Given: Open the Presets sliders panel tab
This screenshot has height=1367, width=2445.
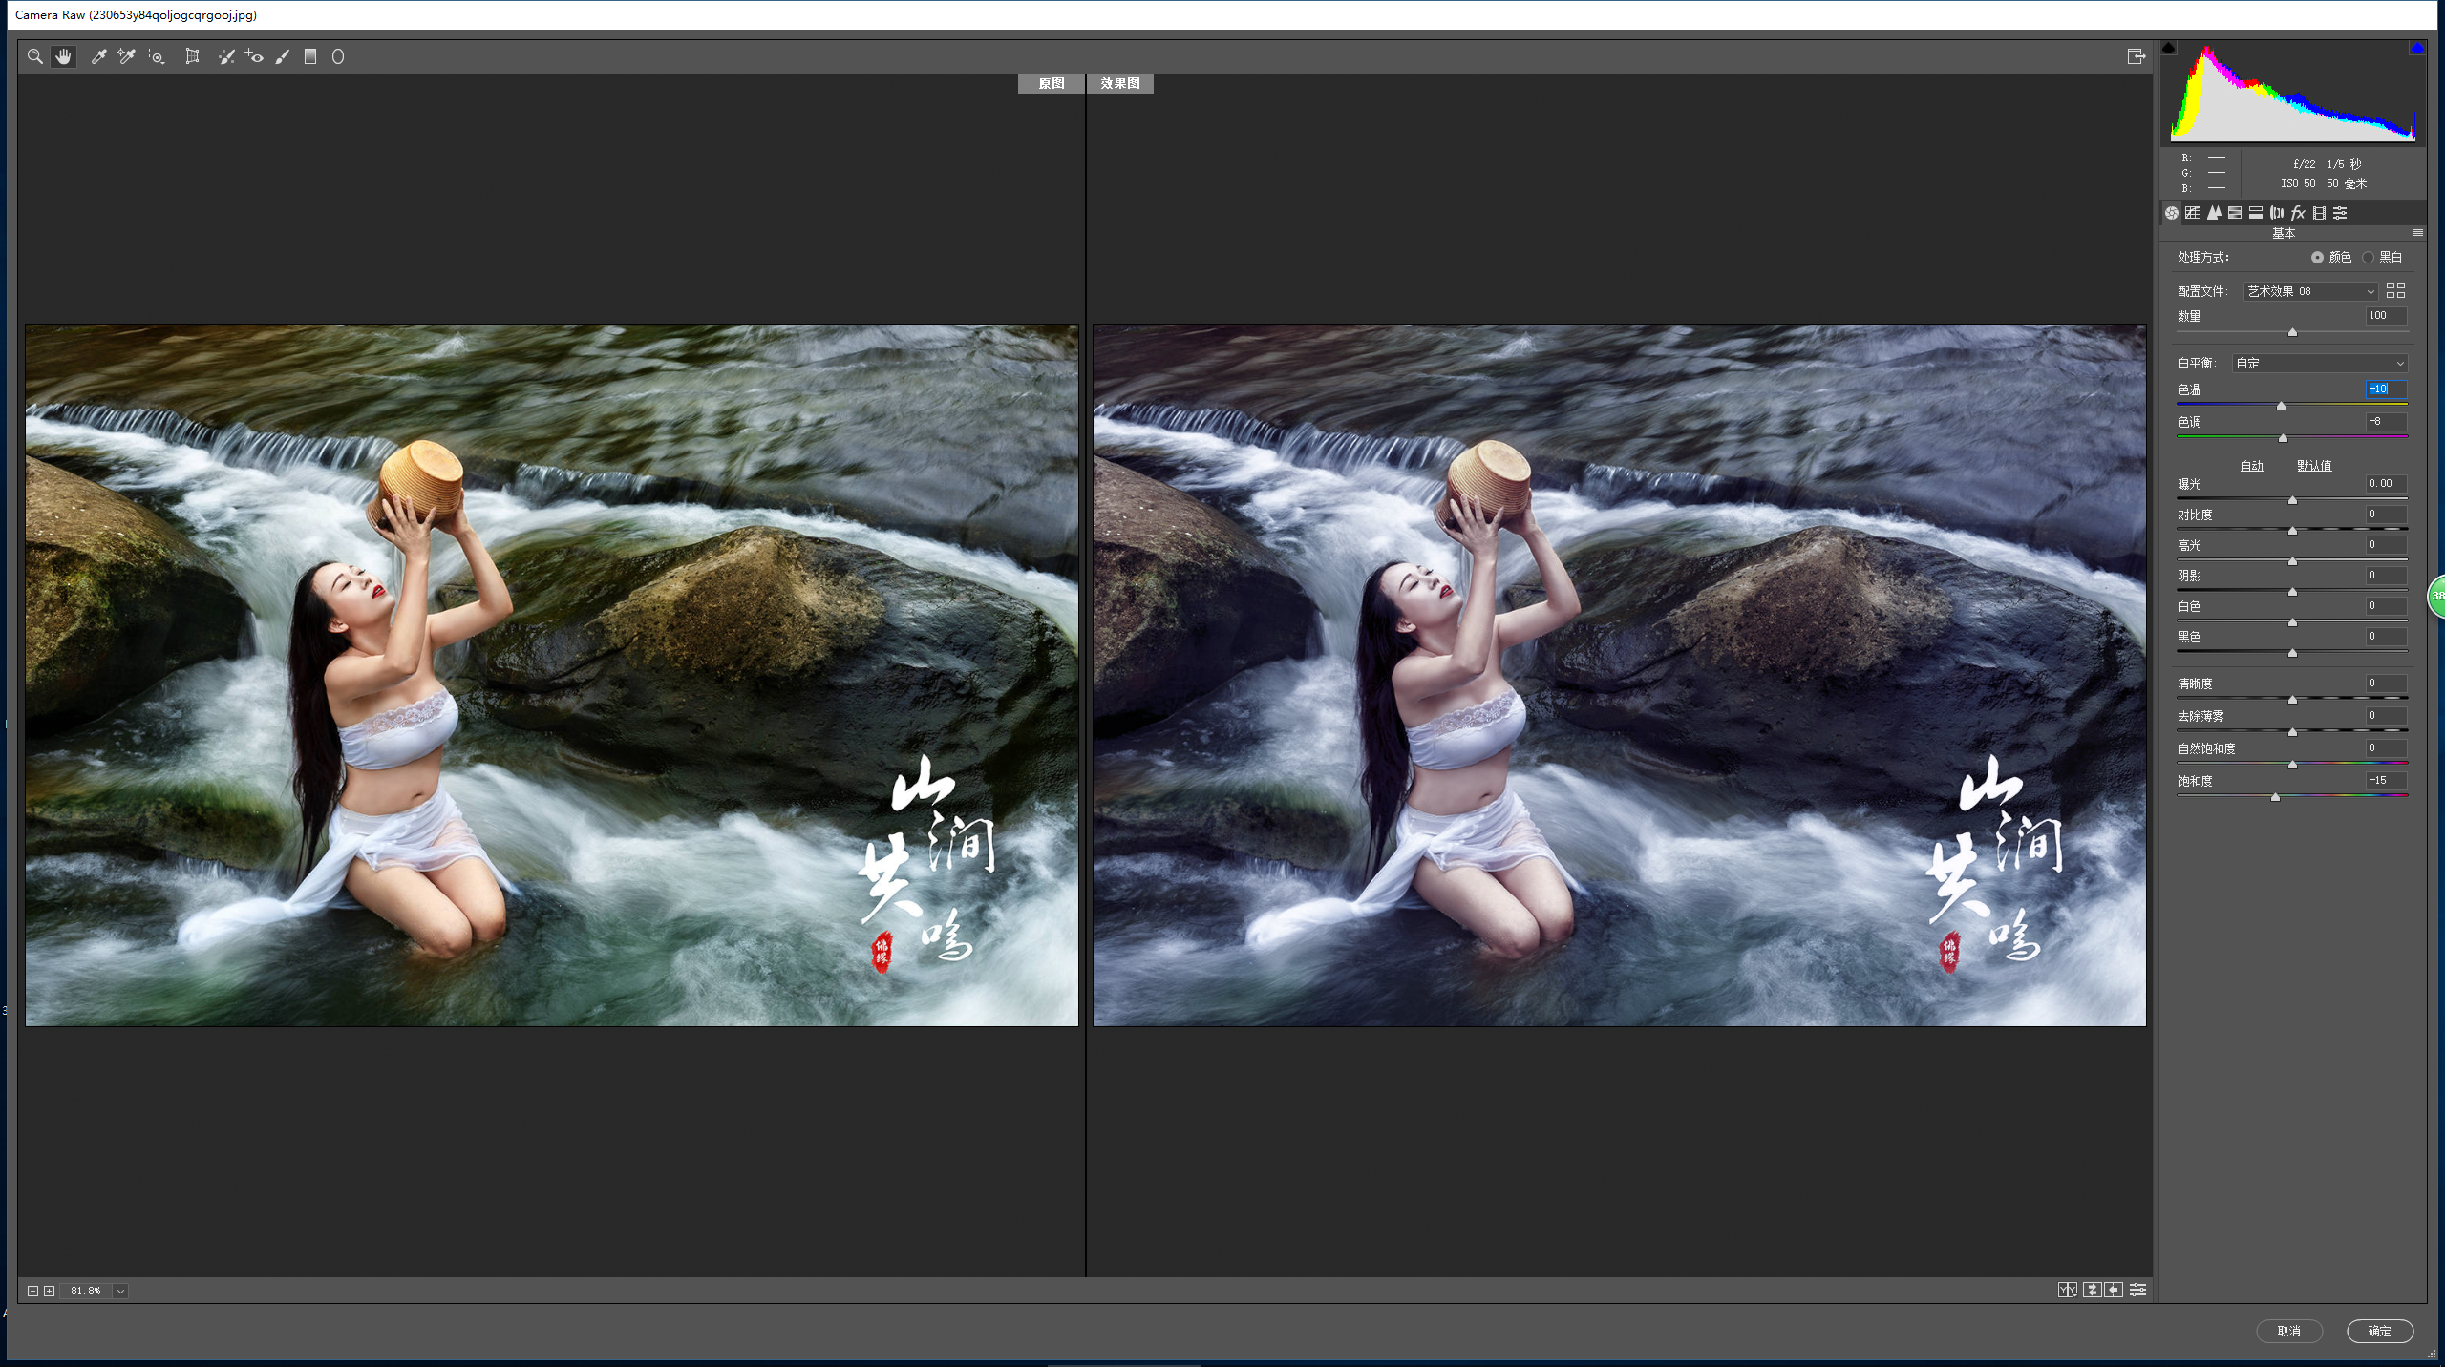Looking at the screenshot, I should coord(2340,213).
